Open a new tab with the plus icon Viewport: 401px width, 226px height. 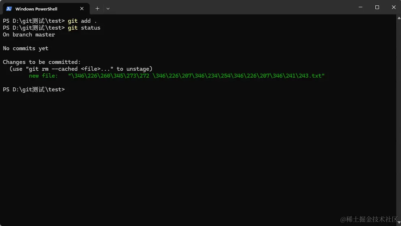(97, 9)
